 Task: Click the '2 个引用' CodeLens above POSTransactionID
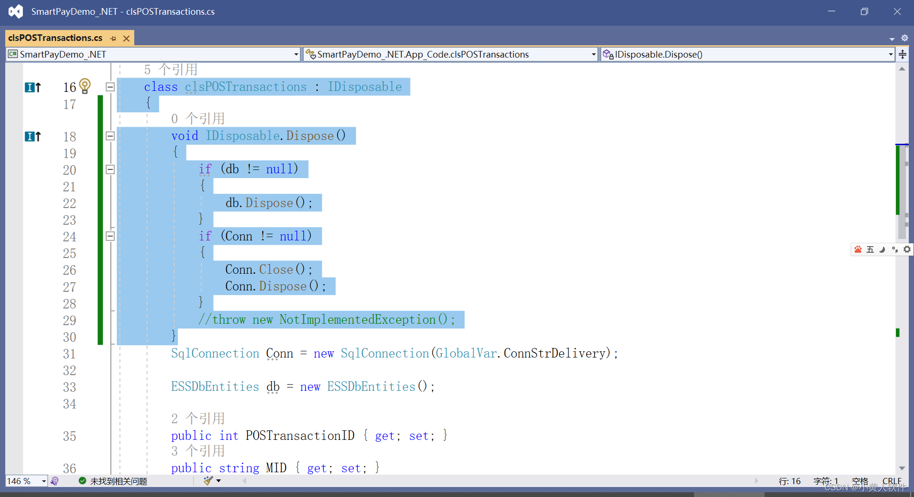[x=198, y=418]
